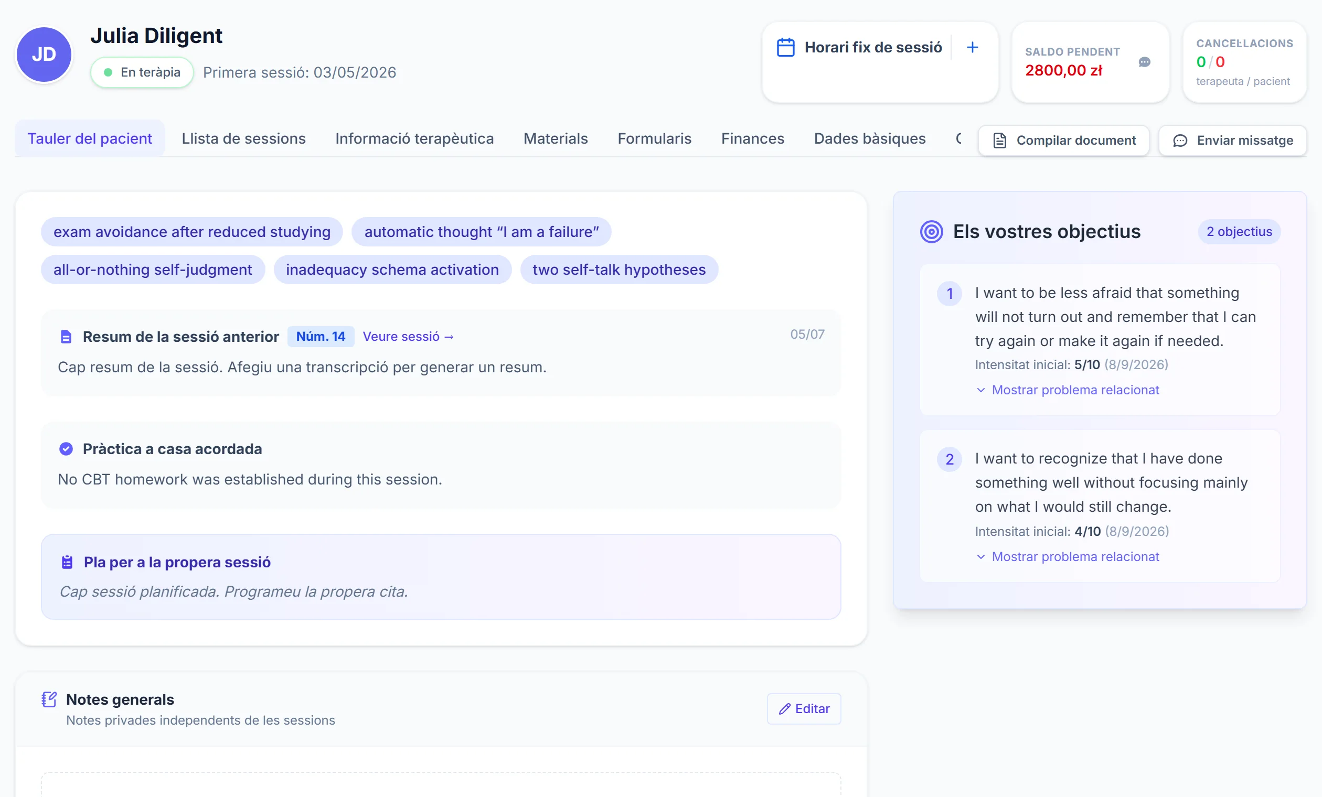Switch to the Finances tab

pyautogui.click(x=753, y=138)
